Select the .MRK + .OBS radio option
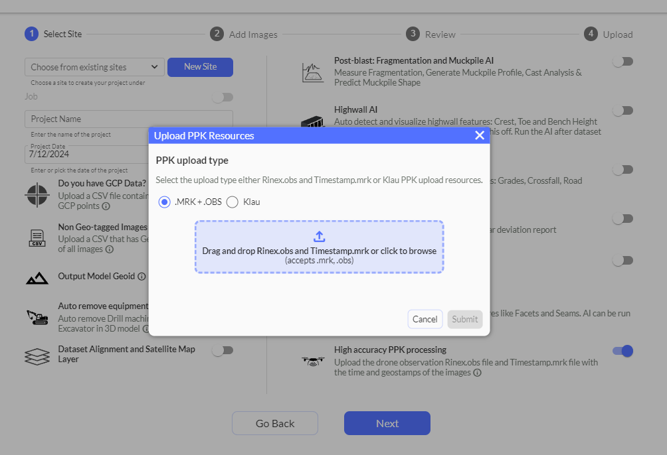Screen dimensions: 667x455 [165, 202]
